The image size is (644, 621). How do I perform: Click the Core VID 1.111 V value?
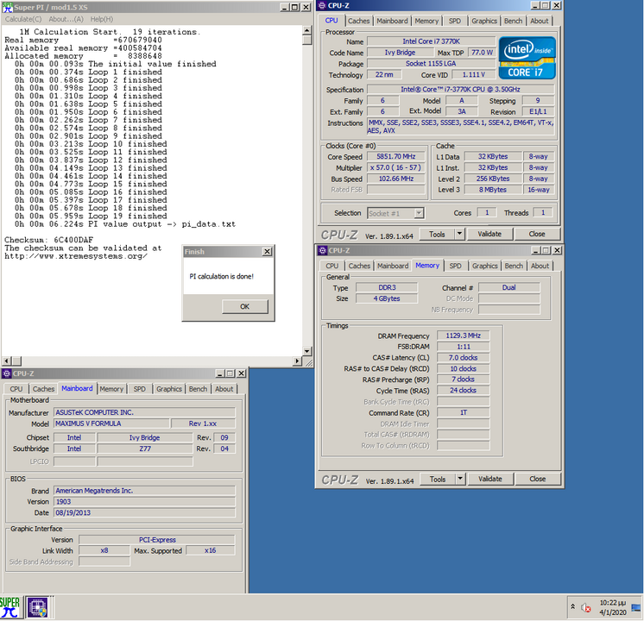click(x=474, y=75)
